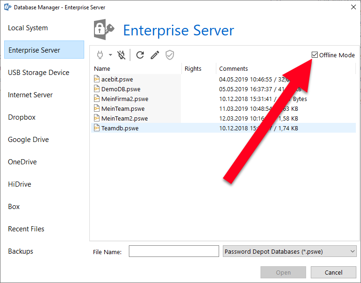Image resolution: width=361 pixels, height=283 pixels.
Task: Open HiDrive section
Action: [x=44, y=184]
